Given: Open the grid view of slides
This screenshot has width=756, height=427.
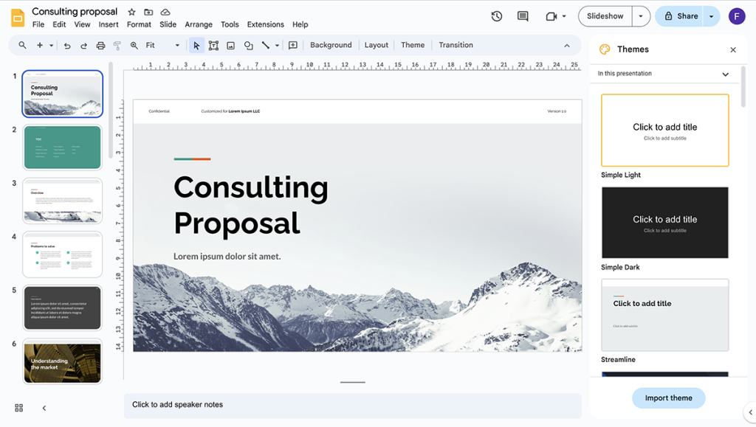Looking at the screenshot, I should 18,408.
